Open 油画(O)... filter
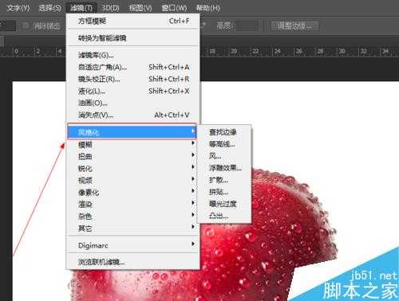Screen dimensions: 399x301 (x=133, y=103)
